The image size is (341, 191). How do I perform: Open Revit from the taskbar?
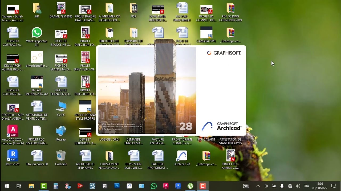178,186
